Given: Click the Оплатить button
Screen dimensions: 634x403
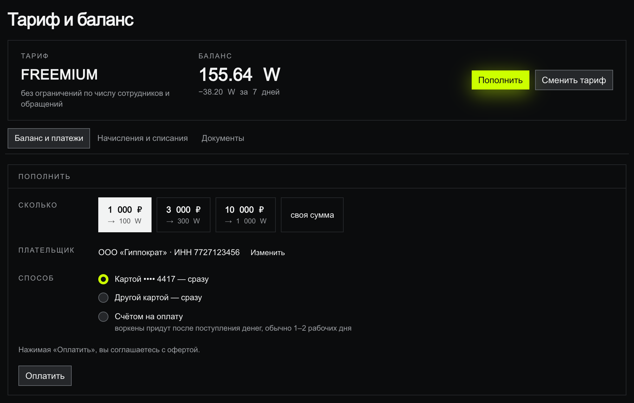Looking at the screenshot, I should point(45,376).
